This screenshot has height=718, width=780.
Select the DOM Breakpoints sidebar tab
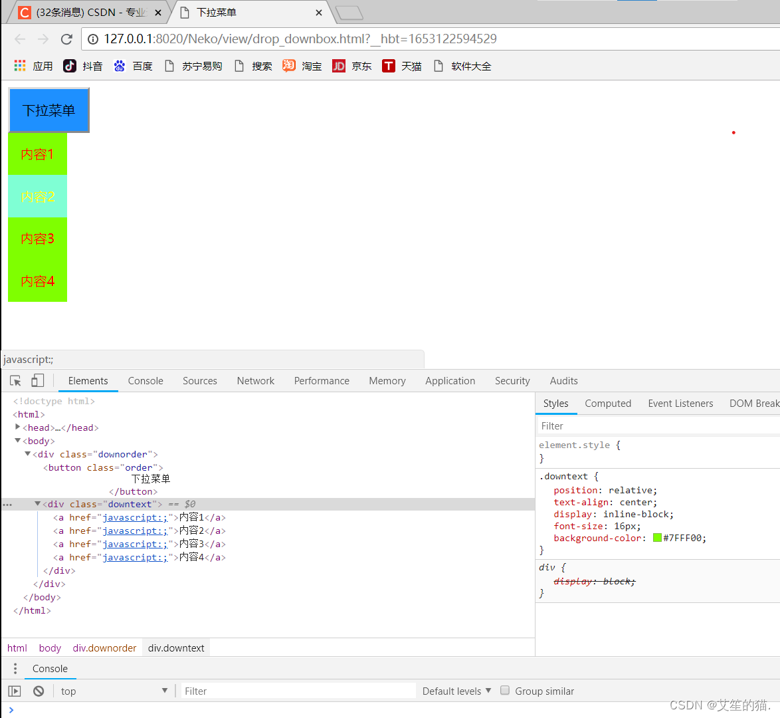(754, 404)
